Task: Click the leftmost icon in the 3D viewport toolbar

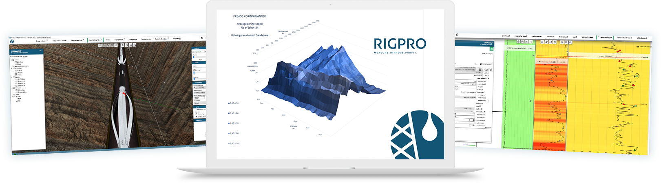Action: (x=100, y=45)
